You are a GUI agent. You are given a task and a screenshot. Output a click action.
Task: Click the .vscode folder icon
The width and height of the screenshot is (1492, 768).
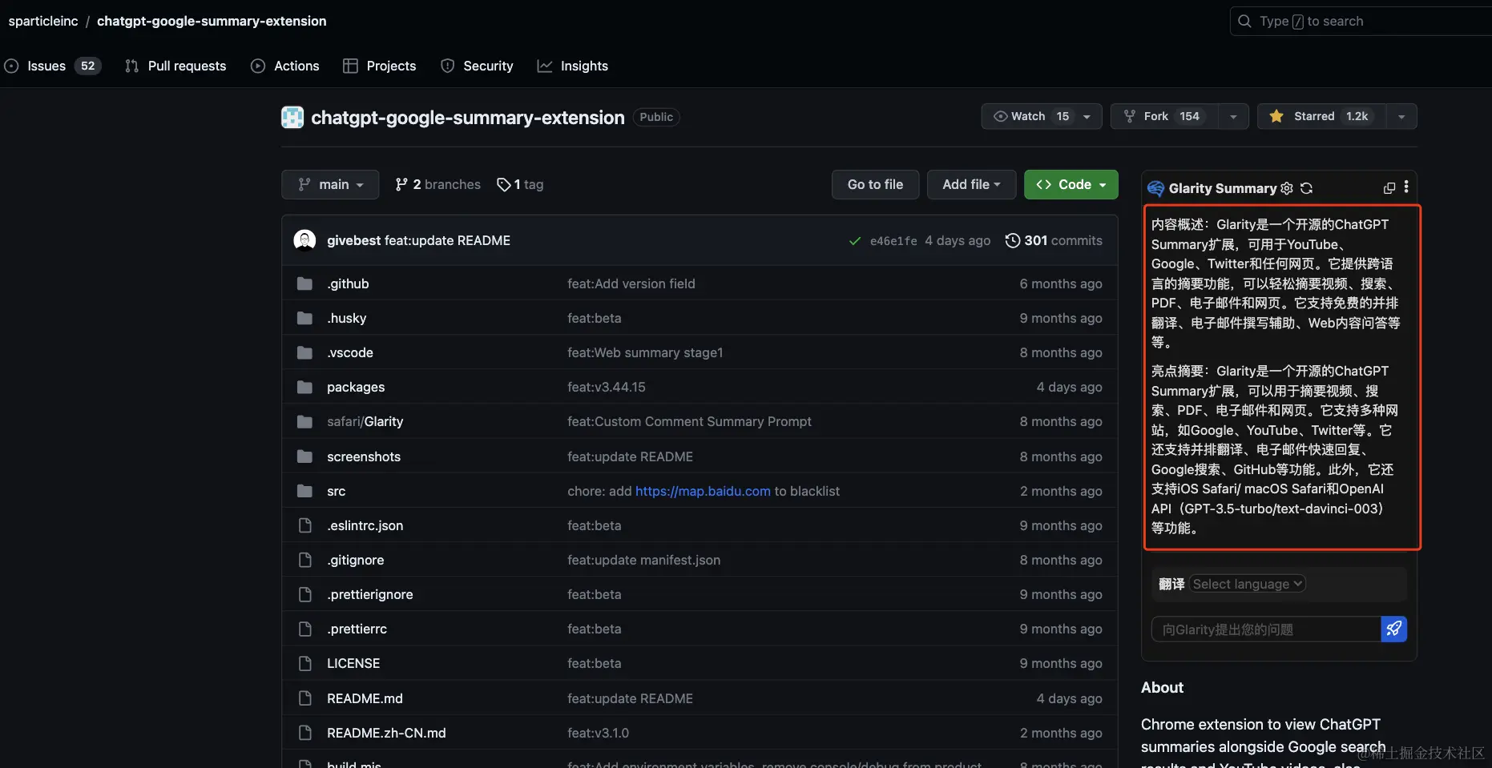click(304, 352)
